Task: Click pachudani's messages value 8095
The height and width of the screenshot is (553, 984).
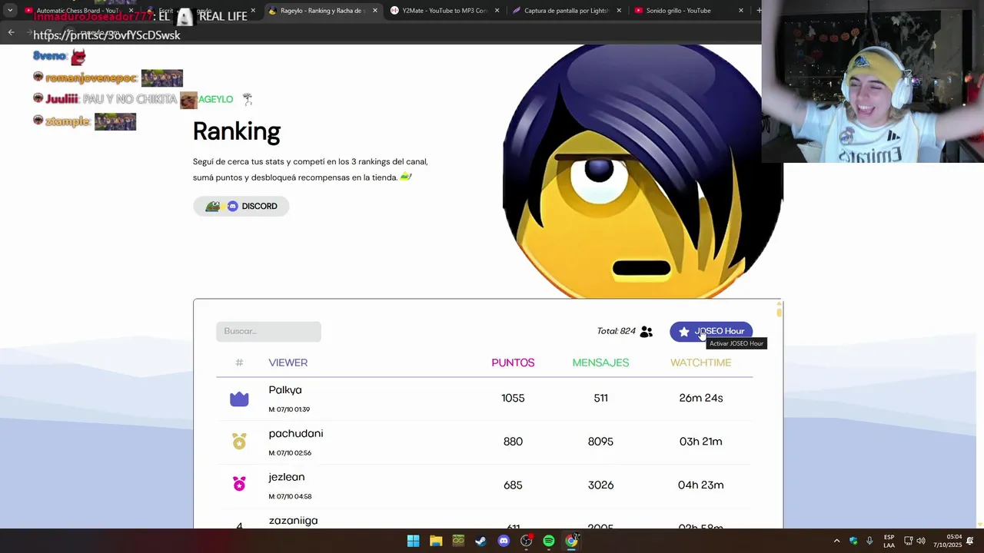Action: tap(600, 442)
